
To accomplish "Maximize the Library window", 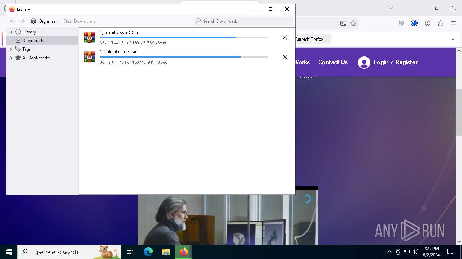I will coord(270,9).
